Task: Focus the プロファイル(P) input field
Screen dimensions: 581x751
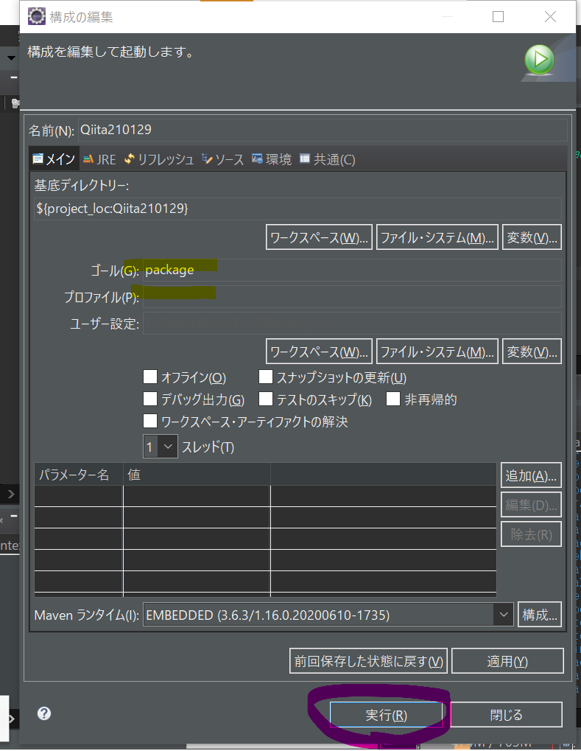Action: tap(352, 297)
